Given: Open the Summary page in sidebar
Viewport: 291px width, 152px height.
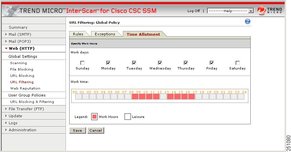Looking at the screenshot, I should point(18,27).
